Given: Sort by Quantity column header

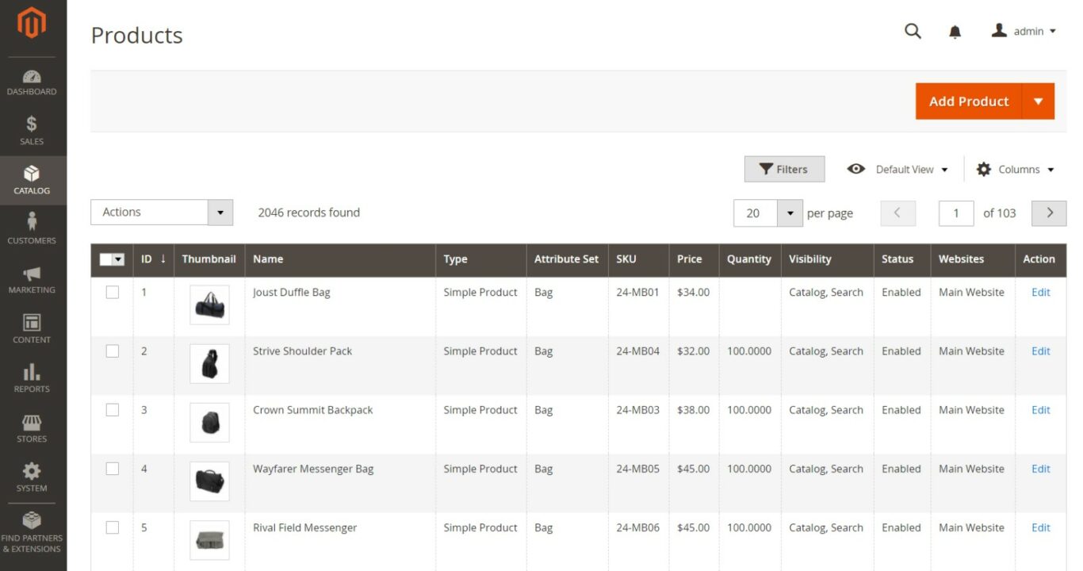Looking at the screenshot, I should [x=749, y=259].
